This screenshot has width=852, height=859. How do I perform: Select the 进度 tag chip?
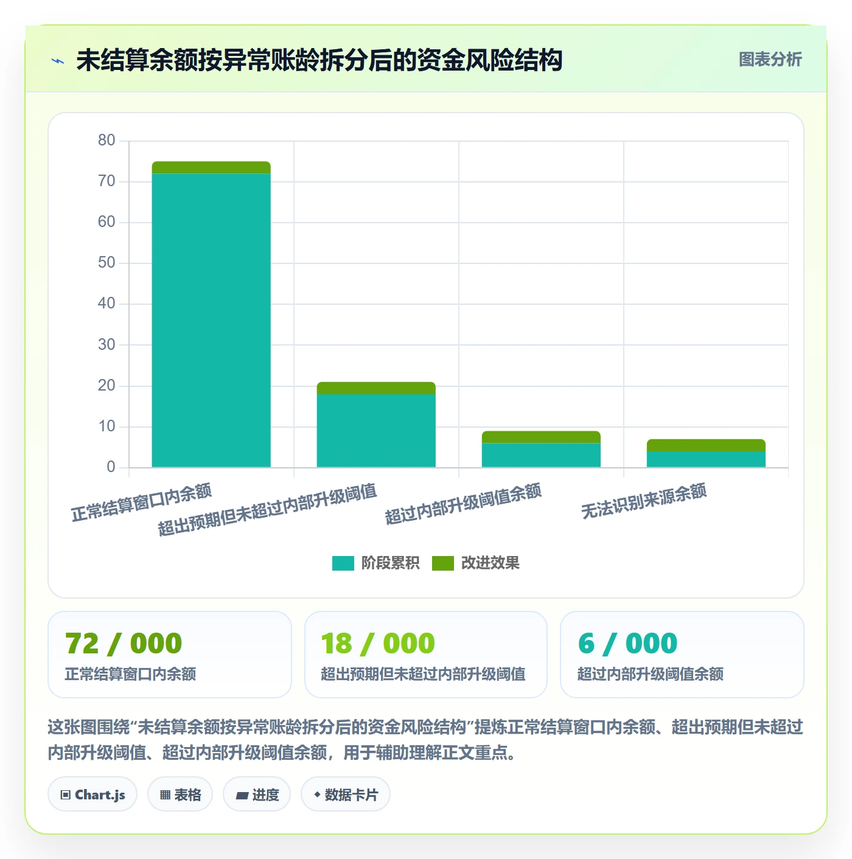pyautogui.click(x=257, y=794)
